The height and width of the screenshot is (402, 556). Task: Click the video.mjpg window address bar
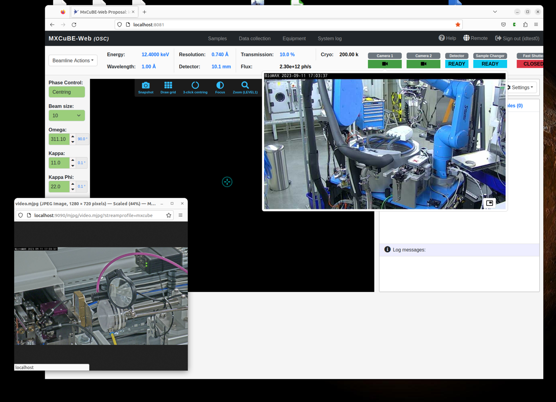[x=95, y=215]
